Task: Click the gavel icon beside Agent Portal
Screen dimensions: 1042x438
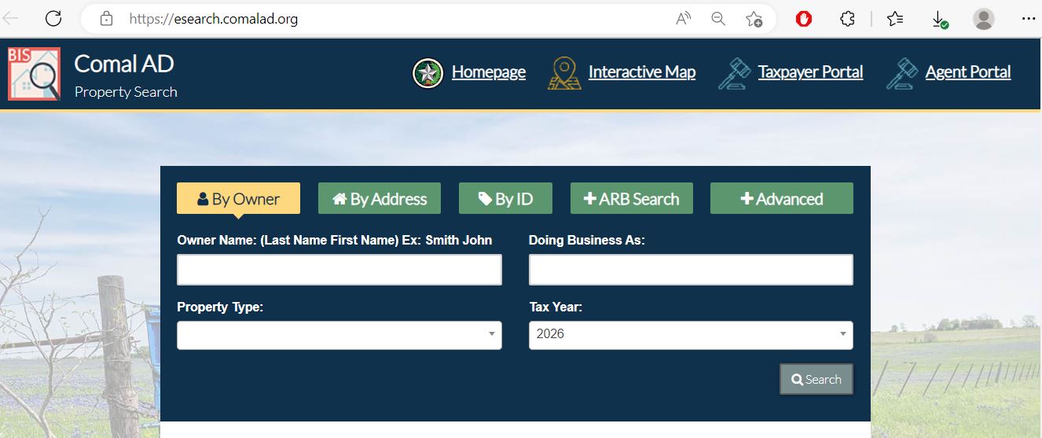Action: (901, 73)
